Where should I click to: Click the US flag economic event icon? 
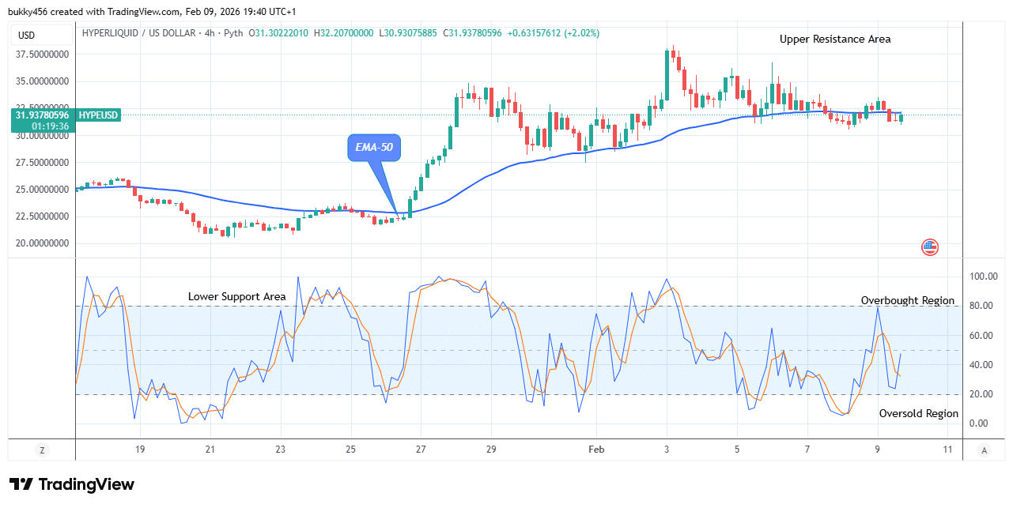click(x=928, y=247)
